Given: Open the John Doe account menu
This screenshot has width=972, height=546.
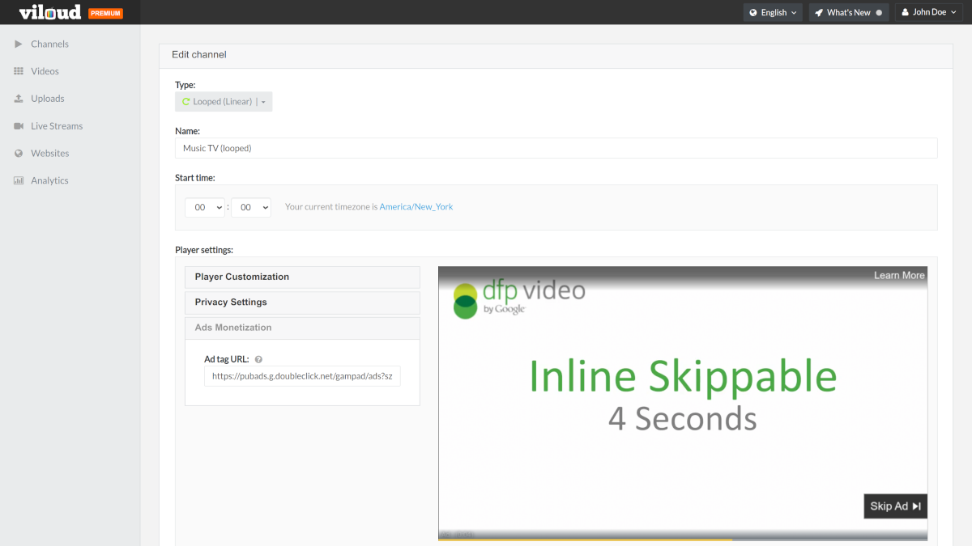Looking at the screenshot, I should [927, 12].
